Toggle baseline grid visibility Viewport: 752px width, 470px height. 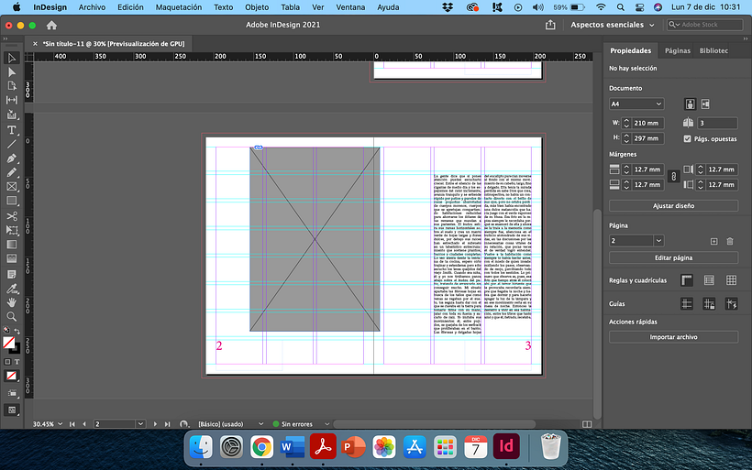pyautogui.click(x=709, y=280)
